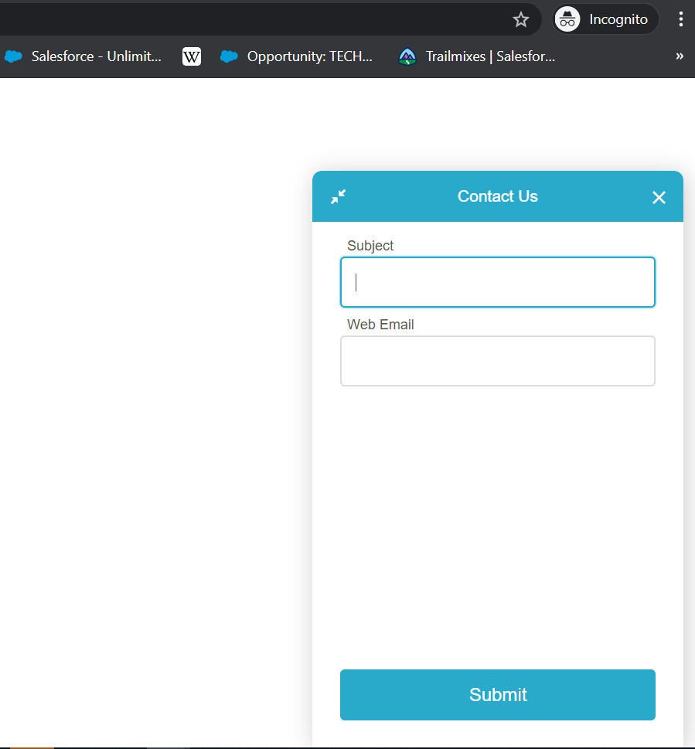Select the Web Email field label
Image resolution: width=695 pixels, height=749 pixels.
(380, 325)
